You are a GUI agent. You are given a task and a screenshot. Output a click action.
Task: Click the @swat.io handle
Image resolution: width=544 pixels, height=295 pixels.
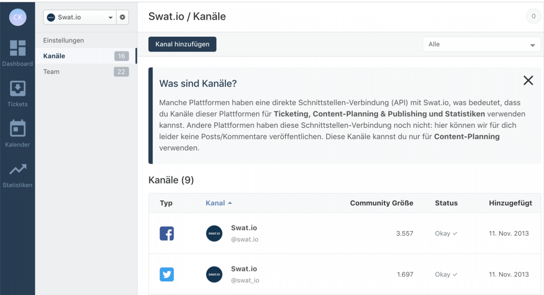coord(245,239)
